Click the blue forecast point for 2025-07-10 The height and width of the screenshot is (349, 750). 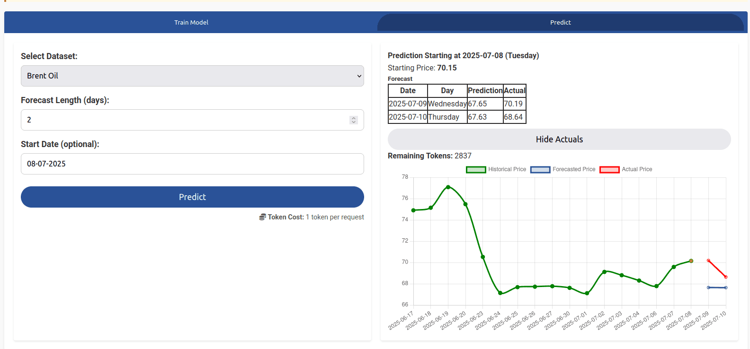point(726,288)
